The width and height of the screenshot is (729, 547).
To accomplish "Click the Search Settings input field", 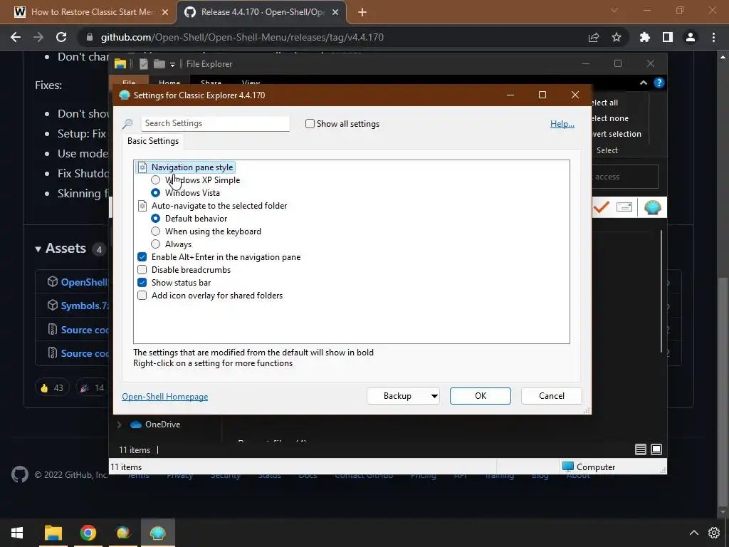I will [x=215, y=123].
